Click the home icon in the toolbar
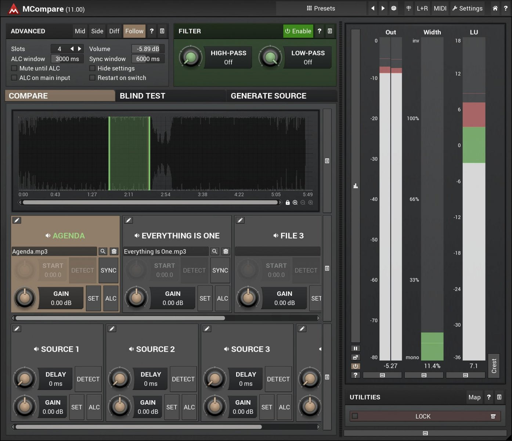The height and width of the screenshot is (441, 512). point(495,8)
